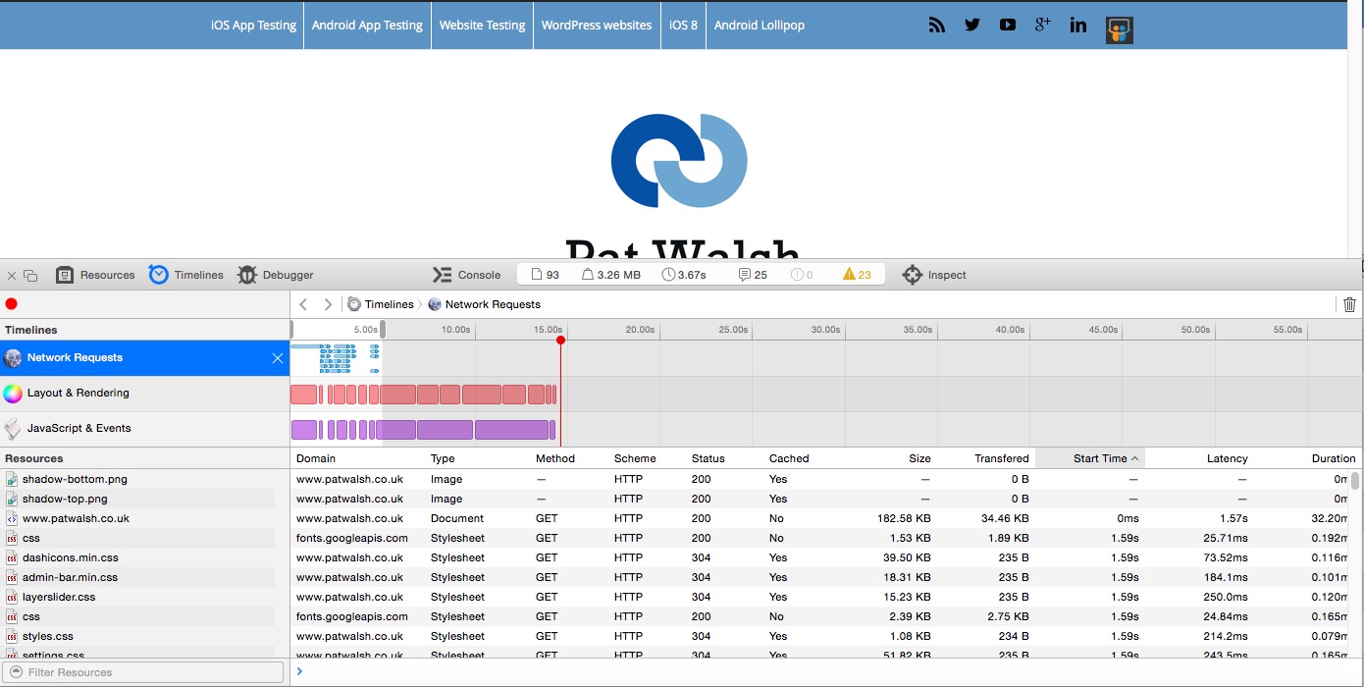Click the 93 resources count indicator
Screen dimensions: 1364x687
coord(545,275)
